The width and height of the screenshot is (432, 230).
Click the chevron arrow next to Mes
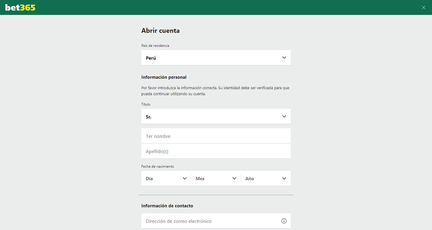235,178
